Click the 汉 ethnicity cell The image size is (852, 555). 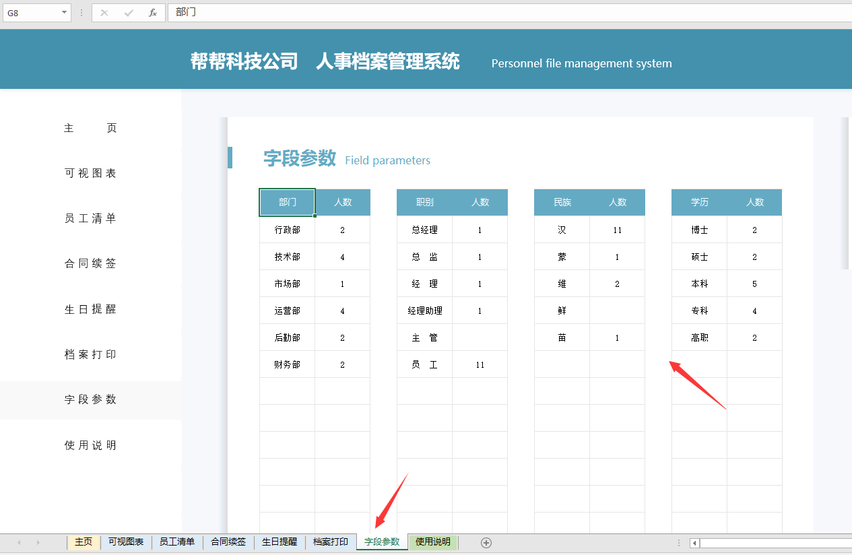coord(562,230)
